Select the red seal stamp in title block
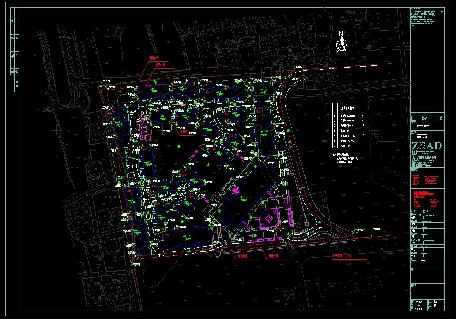The width and height of the screenshot is (456, 319). [x=416, y=180]
